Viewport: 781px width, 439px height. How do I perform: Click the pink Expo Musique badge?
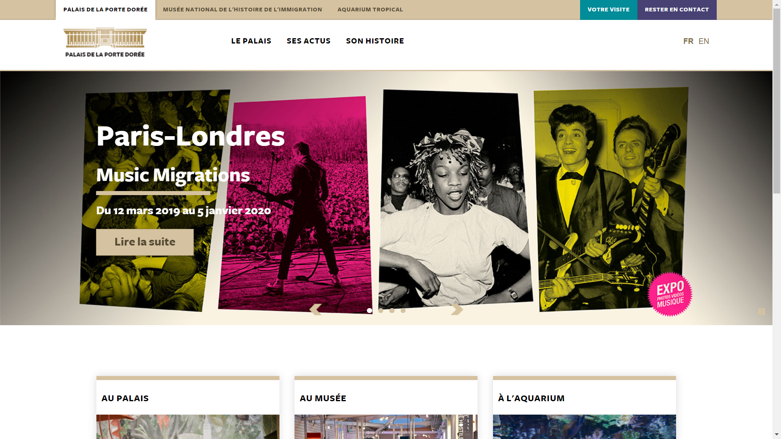click(x=670, y=294)
